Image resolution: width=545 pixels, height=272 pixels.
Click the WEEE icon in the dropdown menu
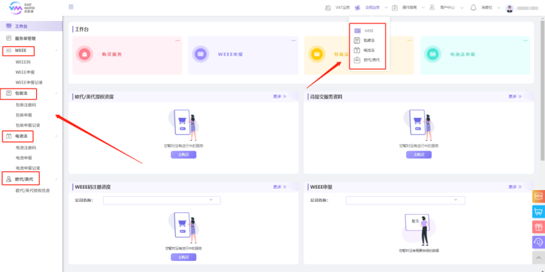pos(357,31)
